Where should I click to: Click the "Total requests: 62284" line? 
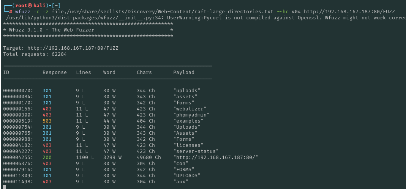pos(35,54)
